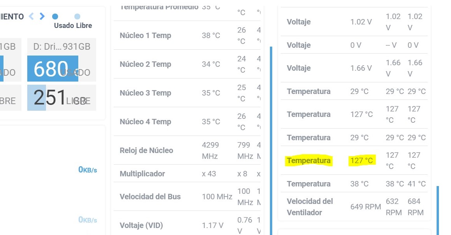The width and height of the screenshot is (451, 235).
Task: Click the blue scrollbar beside the Núcleo table
Action: (271, 140)
